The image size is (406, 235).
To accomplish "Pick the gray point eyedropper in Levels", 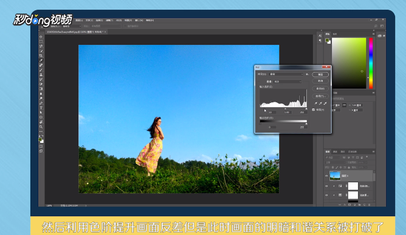I will coord(320,104).
